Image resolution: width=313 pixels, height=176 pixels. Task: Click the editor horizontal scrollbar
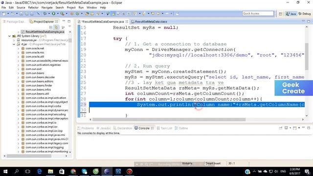(x=169, y=119)
